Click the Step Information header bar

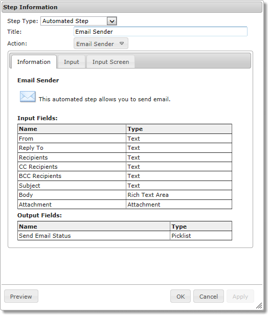[x=132, y=7]
